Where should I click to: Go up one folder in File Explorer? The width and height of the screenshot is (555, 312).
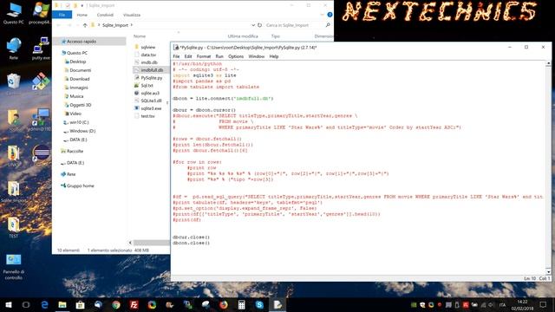coord(85,25)
